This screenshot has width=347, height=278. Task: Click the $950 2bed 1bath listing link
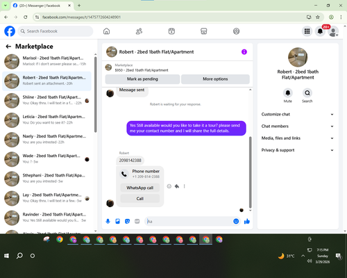[x=142, y=70]
